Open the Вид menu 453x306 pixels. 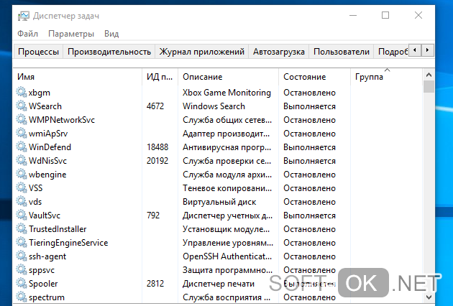click(111, 34)
